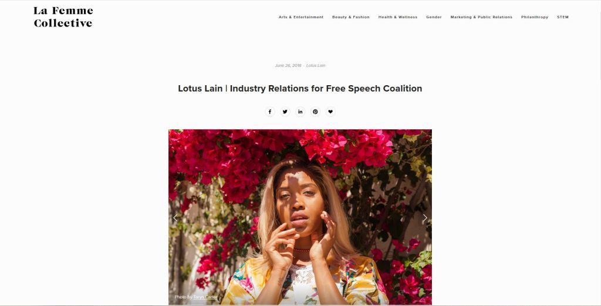Image resolution: width=601 pixels, height=306 pixels.
Task: Share the article on Twitter
Action: [285, 112]
